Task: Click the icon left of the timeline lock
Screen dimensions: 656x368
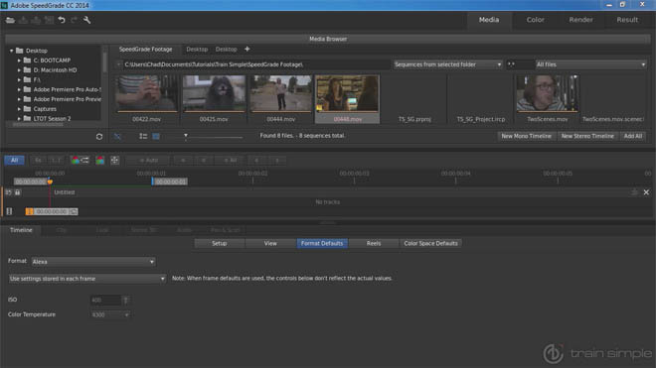Action: [x=8, y=192]
